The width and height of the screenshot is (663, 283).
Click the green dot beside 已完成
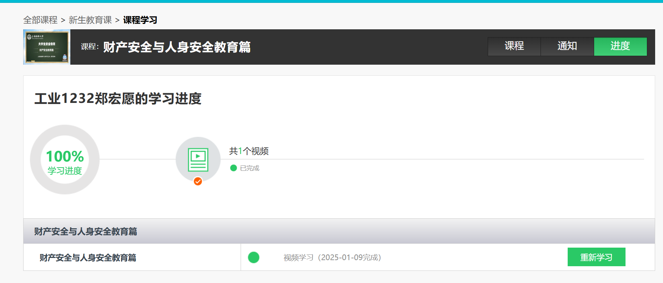(233, 168)
